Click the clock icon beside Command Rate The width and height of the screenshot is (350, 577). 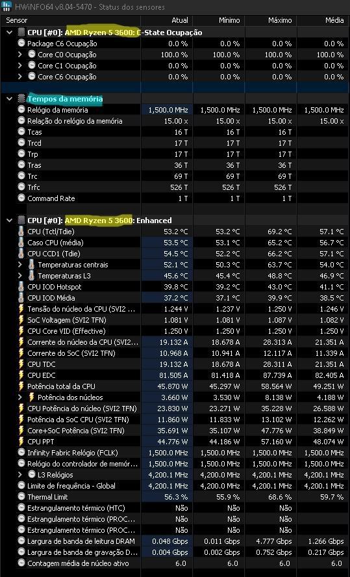[21, 198]
